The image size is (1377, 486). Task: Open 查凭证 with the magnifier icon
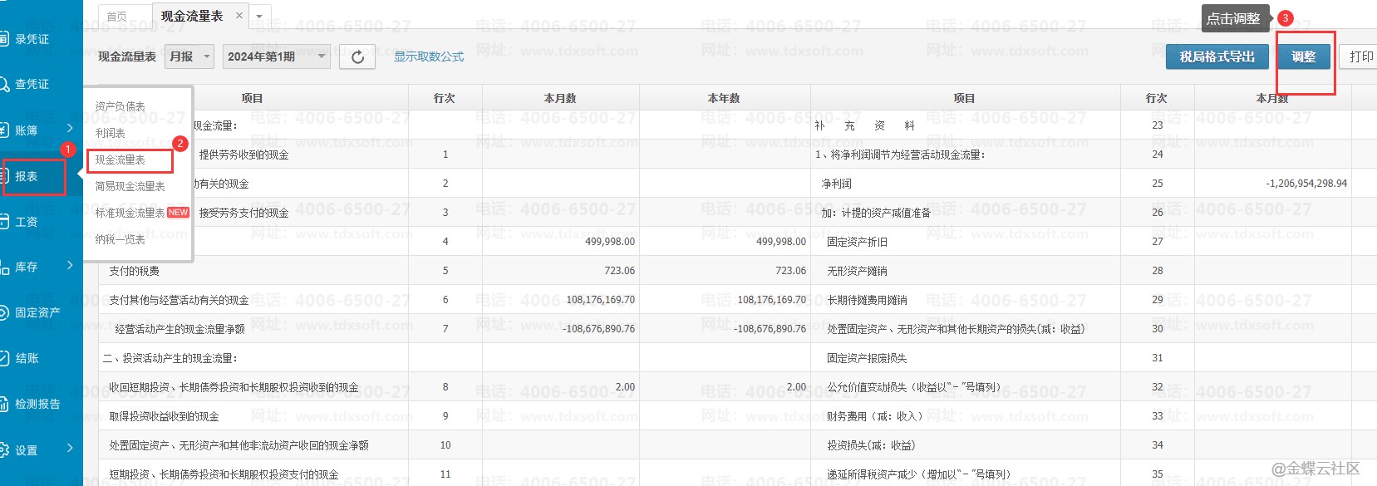tap(5, 84)
